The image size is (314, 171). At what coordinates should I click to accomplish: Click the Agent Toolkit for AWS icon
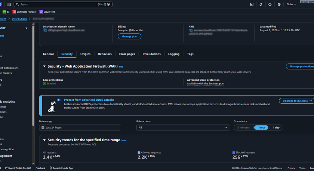tap(7, 168)
